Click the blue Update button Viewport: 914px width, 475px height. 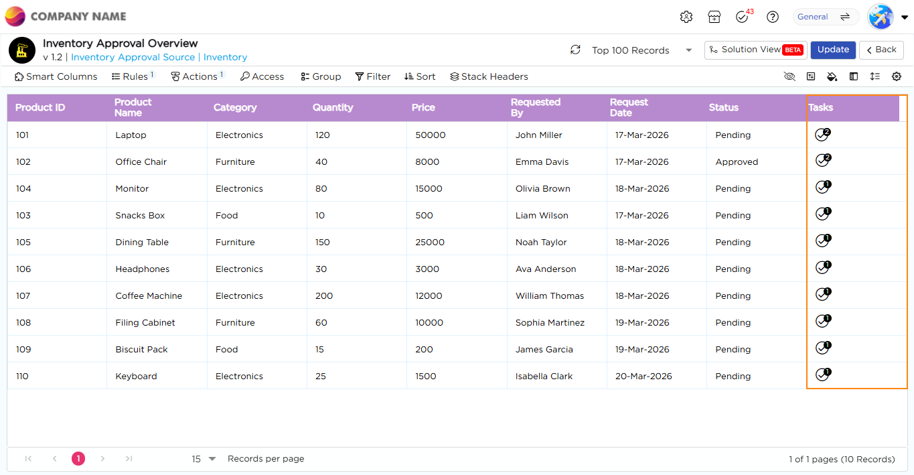click(833, 50)
